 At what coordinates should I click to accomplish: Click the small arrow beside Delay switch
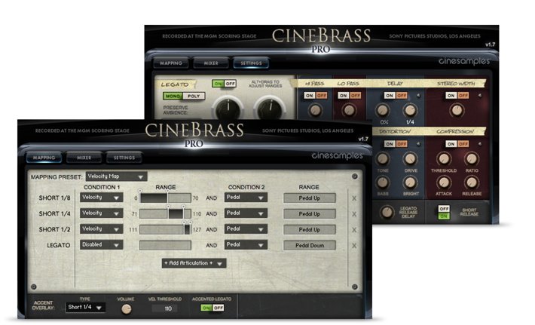point(418,96)
